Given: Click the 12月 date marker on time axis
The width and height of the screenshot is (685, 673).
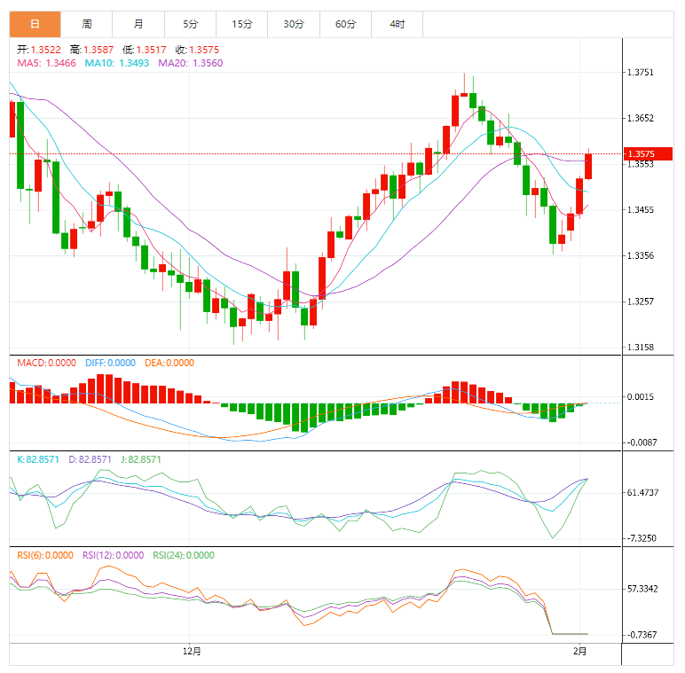Looking at the screenshot, I should (192, 652).
